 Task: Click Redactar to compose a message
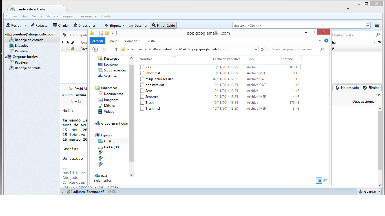pos(39,25)
